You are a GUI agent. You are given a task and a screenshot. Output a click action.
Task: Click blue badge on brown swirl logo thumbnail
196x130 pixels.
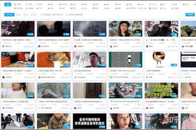174,65
